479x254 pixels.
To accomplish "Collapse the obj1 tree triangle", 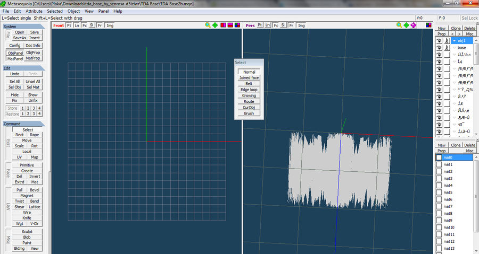I will click(x=455, y=40).
